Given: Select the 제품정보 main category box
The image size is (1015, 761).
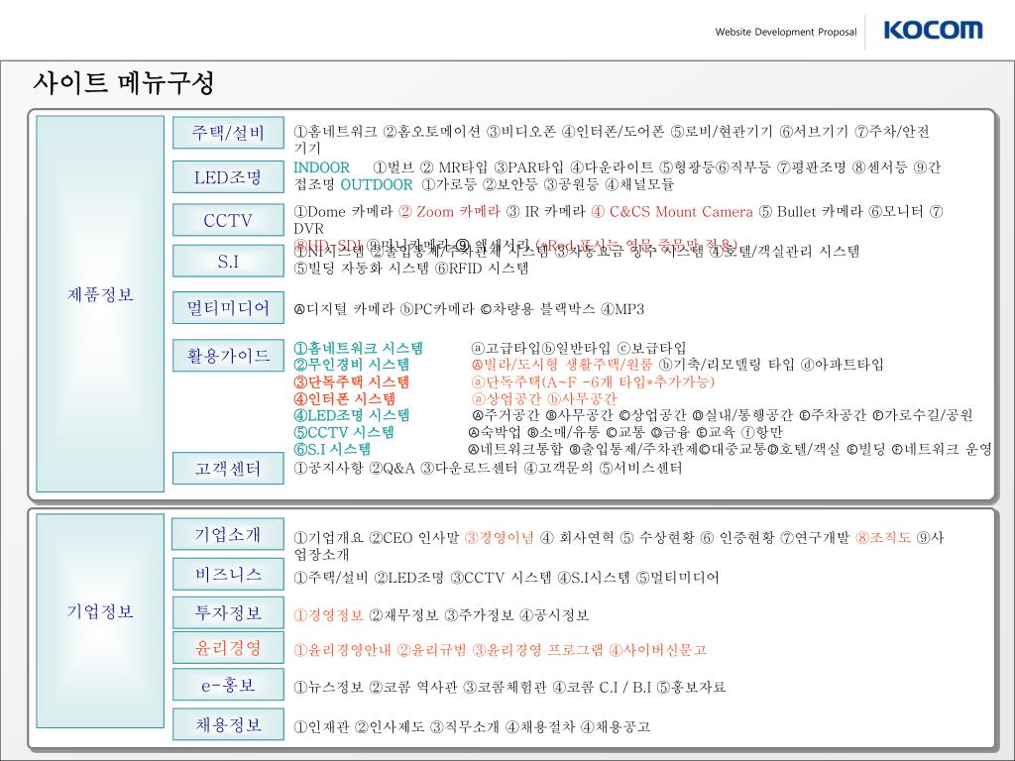Looking at the screenshot, I should [x=100, y=303].
